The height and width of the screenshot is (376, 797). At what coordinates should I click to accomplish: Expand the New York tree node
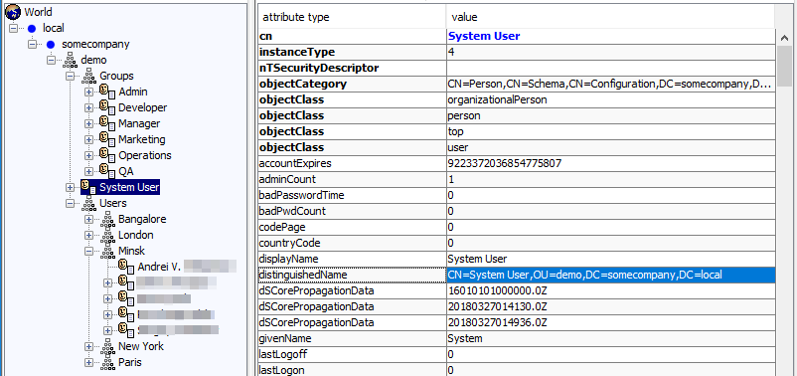[x=89, y=346]
